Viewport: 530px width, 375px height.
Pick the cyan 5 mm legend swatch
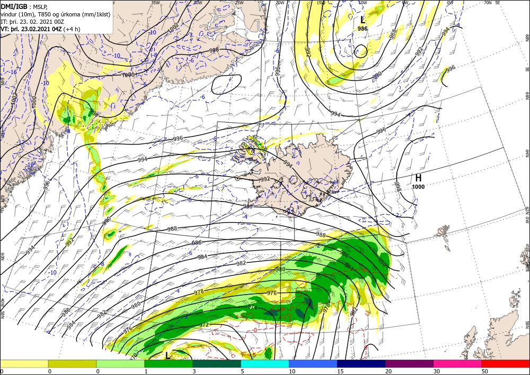(265, 363)
